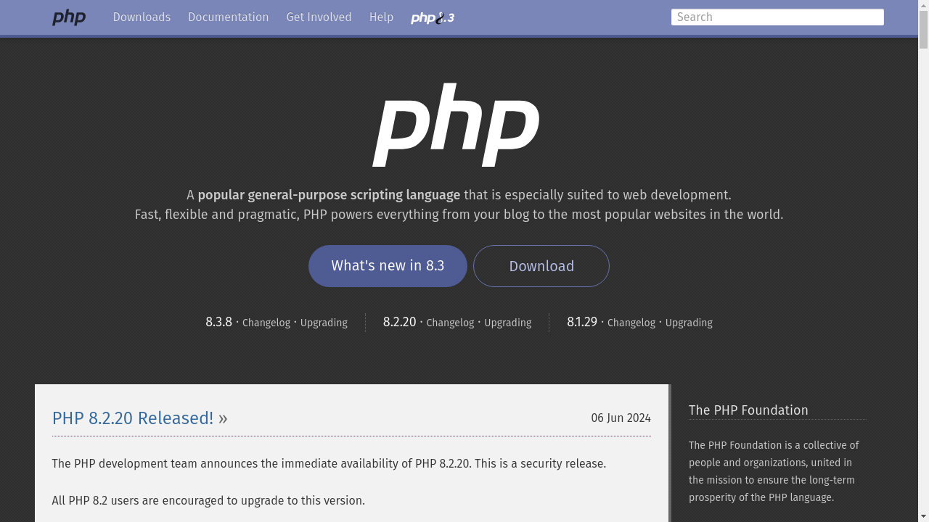Image resolution: width=929 pixels, height=522 pixels.
Task: Click the php 8.3 elephant mascot logo
Action: [432, 17]
